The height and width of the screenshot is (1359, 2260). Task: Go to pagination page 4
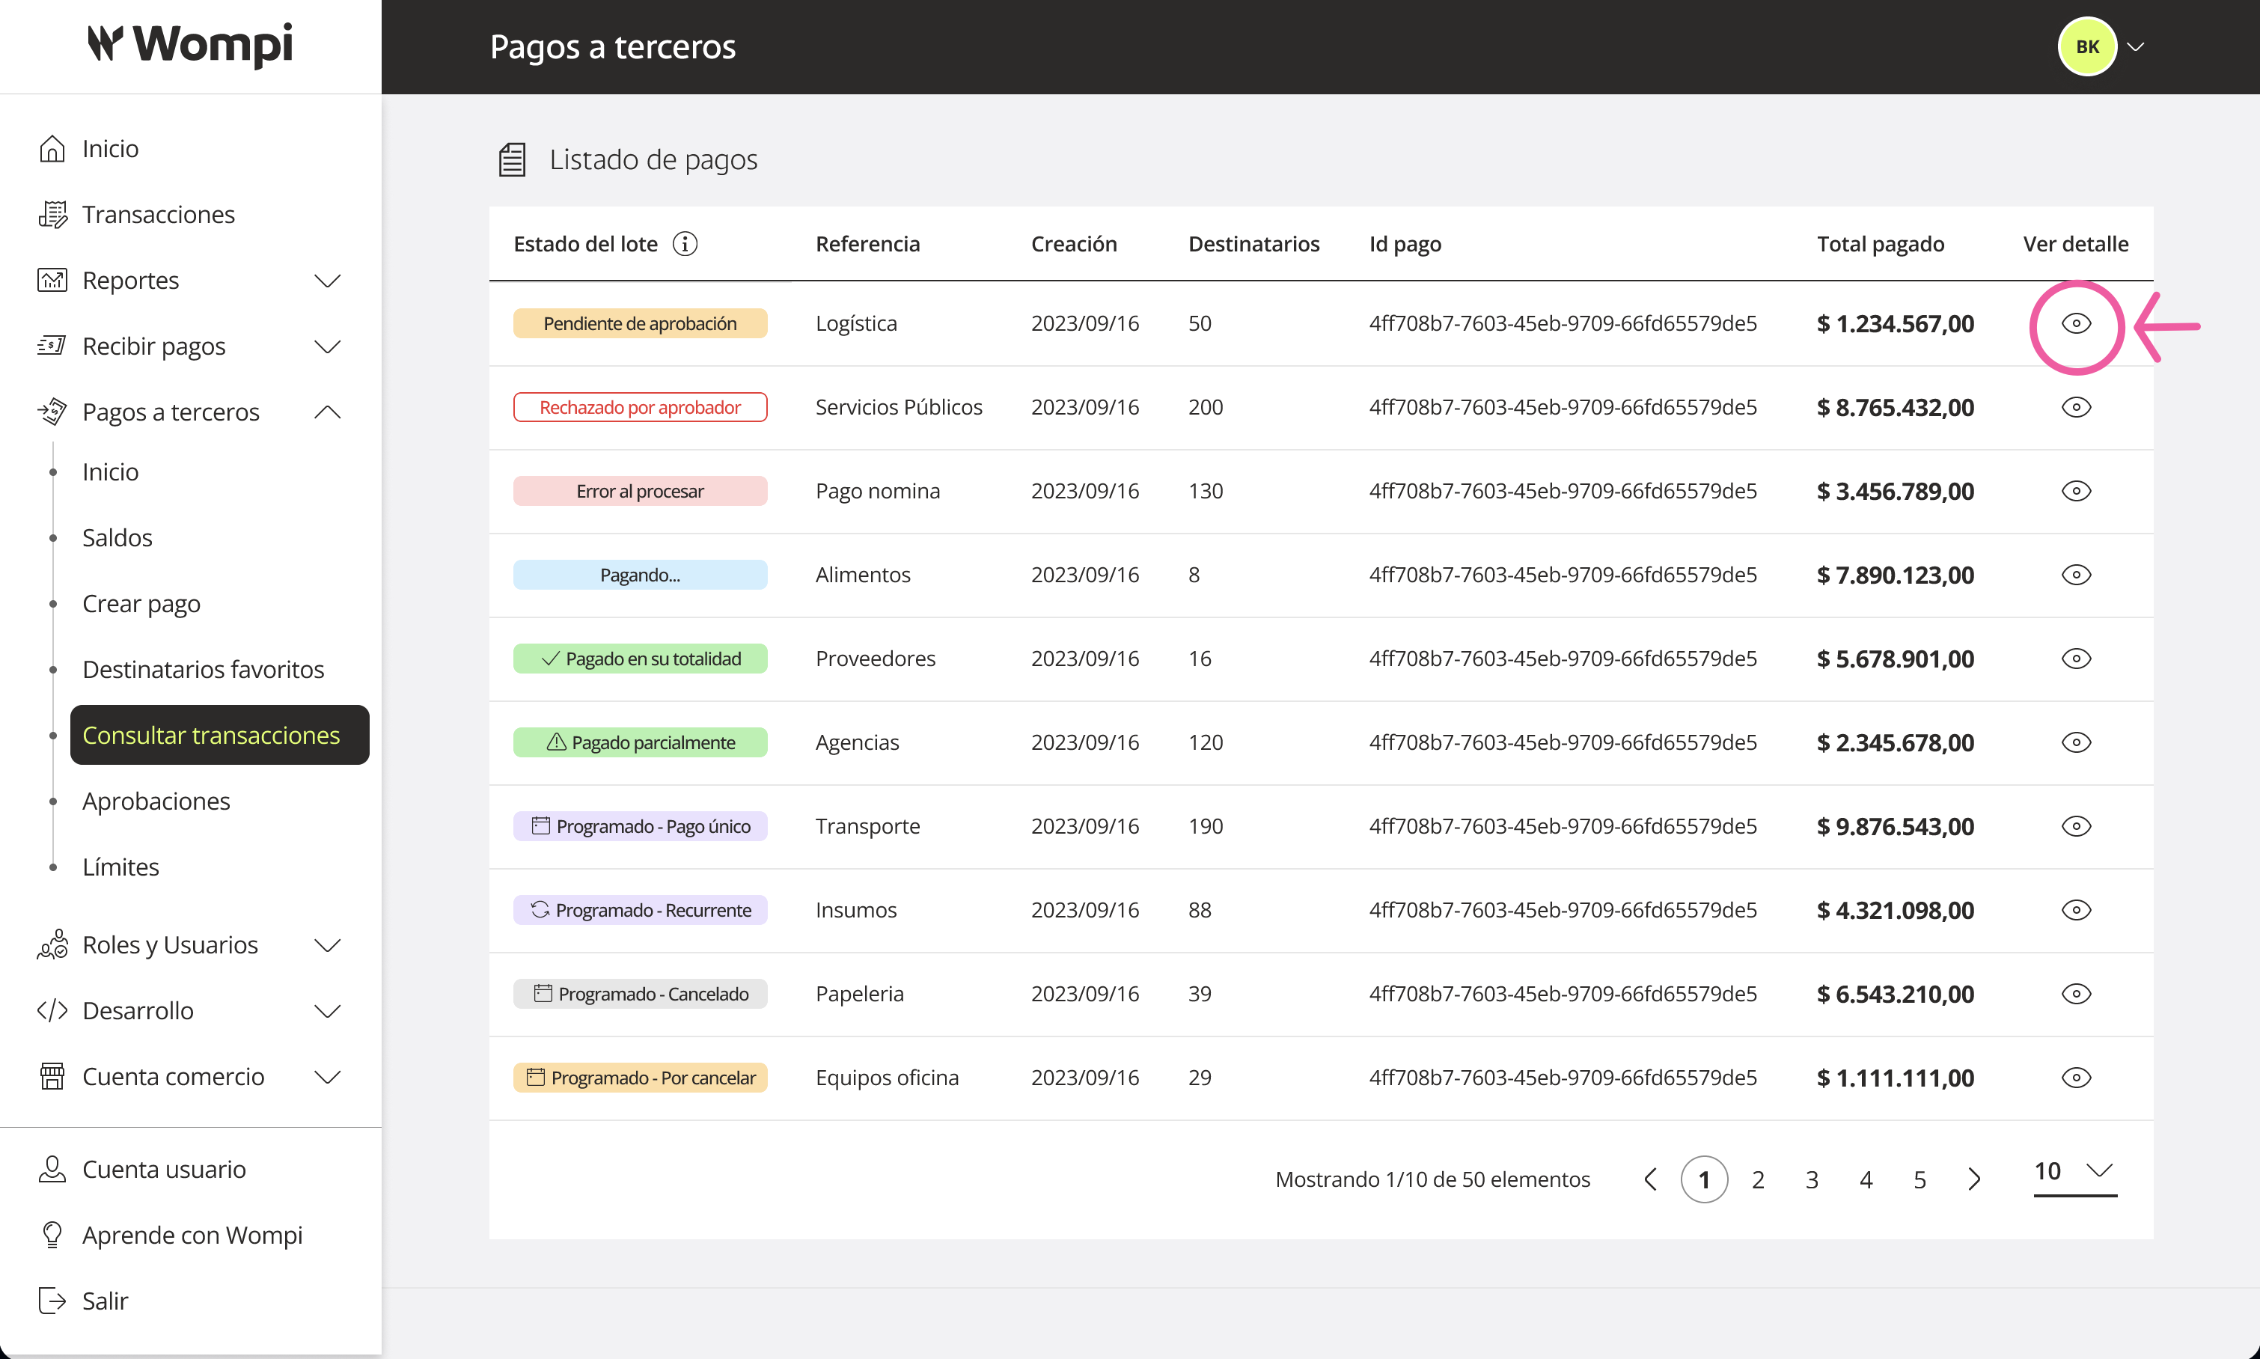[x=1866, y=1179]
